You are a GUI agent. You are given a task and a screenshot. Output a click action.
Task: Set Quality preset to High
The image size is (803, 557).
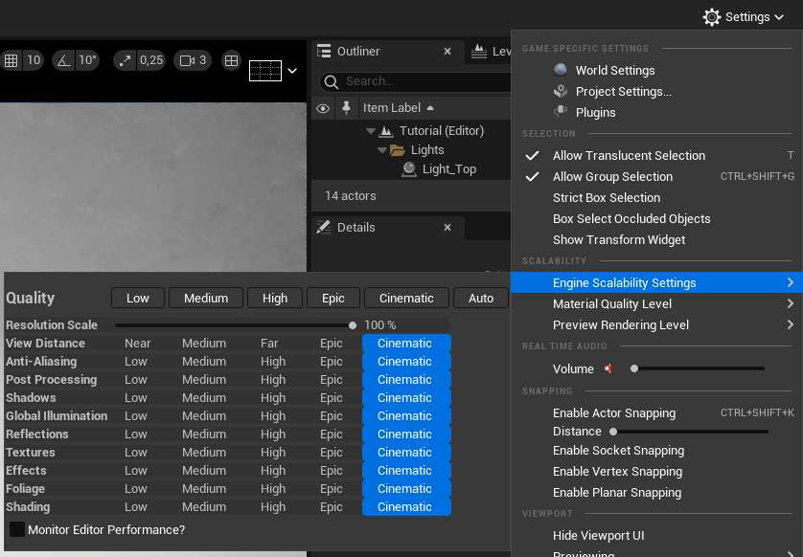[x=275, y=299]
